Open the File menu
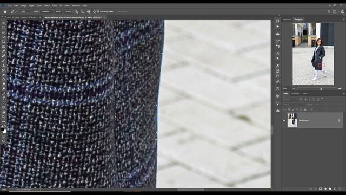This screenshot has width=346, height=195. (x=10, y=6)
